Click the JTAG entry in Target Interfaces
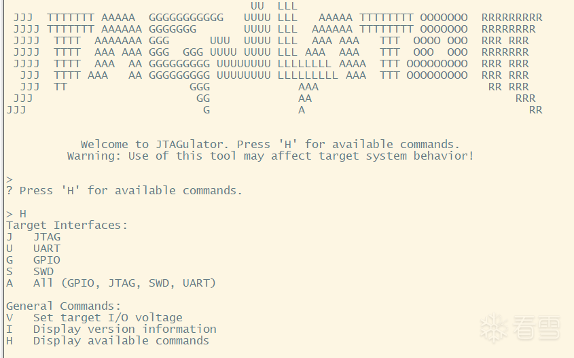The height and width of the screenshot is (358, 574). pos(46,237)
